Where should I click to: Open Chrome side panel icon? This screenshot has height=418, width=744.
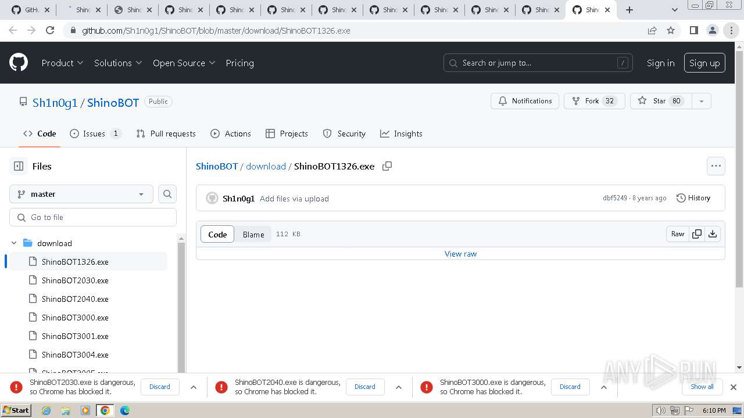693,30
